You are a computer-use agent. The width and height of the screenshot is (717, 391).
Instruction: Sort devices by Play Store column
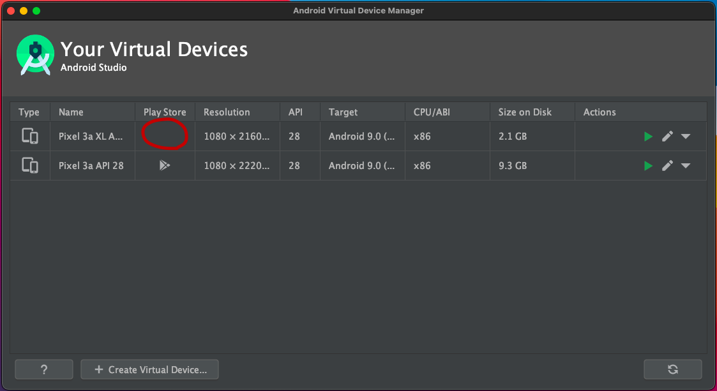pos(165,112)
